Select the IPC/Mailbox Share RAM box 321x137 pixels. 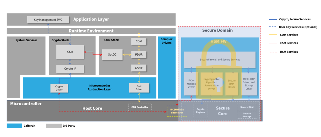pos(177,111)
